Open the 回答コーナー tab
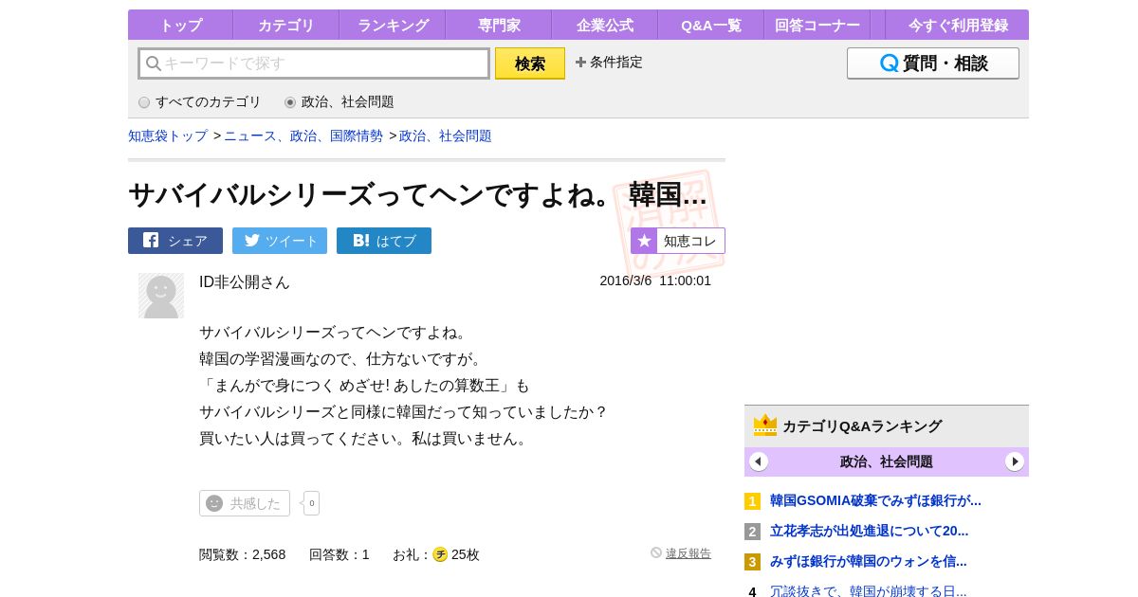1138x597 pixels. tap(817, 26)
